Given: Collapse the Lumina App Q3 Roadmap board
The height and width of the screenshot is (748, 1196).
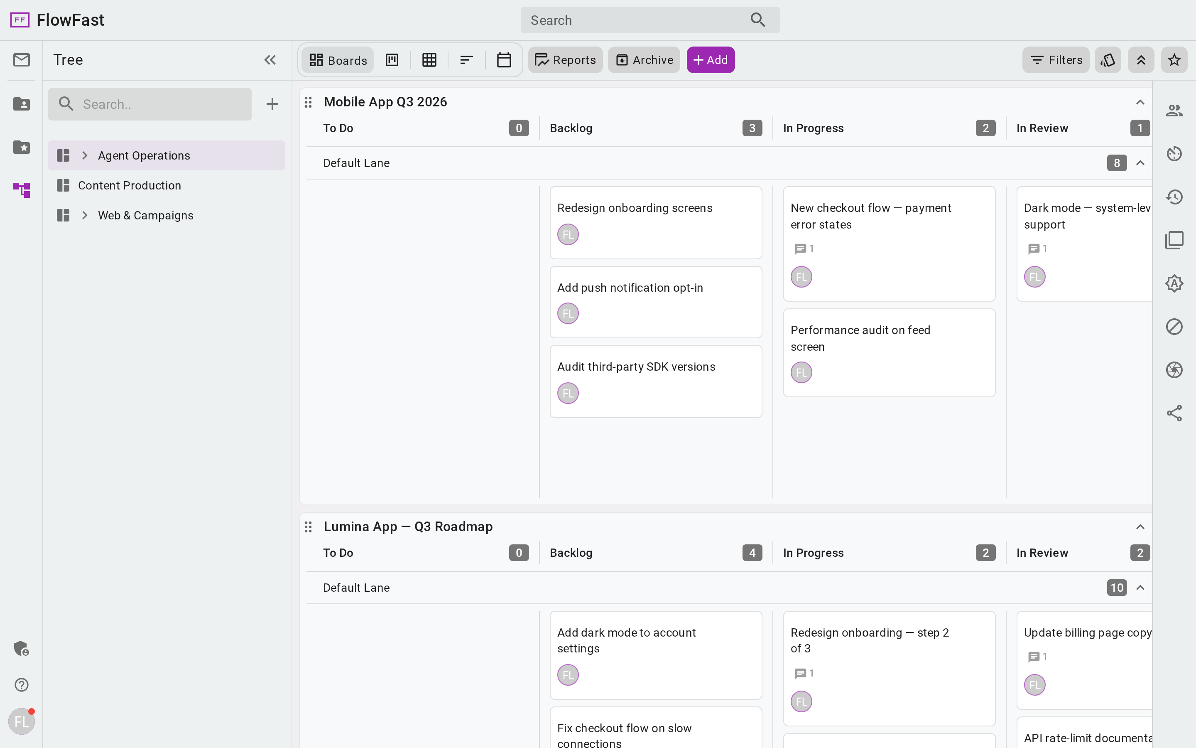Looking at the screenshot, I should coord(1140,527).
